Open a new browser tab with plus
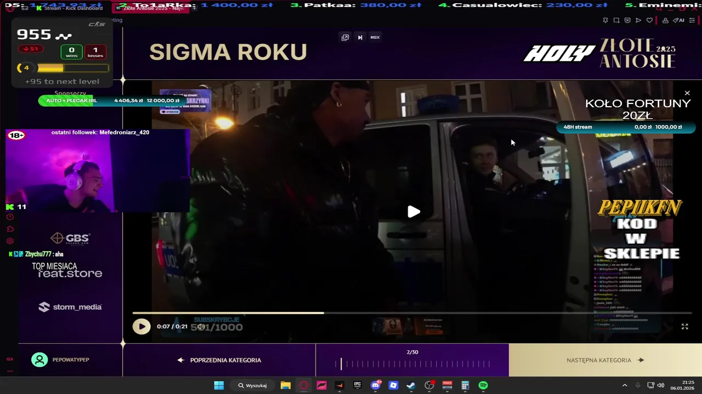 click(x=194, y=8)
